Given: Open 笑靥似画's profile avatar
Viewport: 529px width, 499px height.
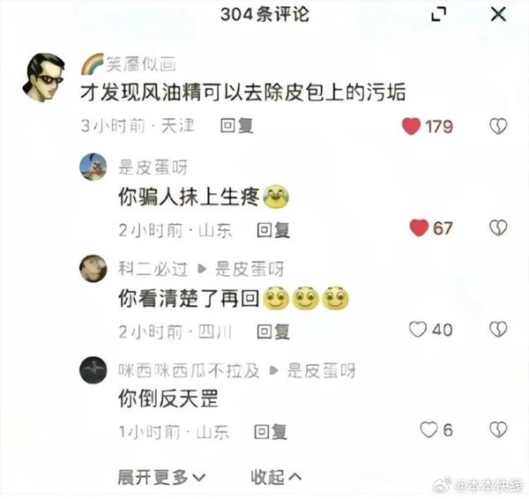Looking at the screenshot, I should (43, 78).
